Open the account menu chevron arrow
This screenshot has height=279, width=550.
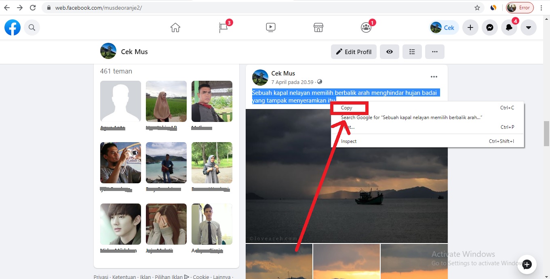[529, 27]
